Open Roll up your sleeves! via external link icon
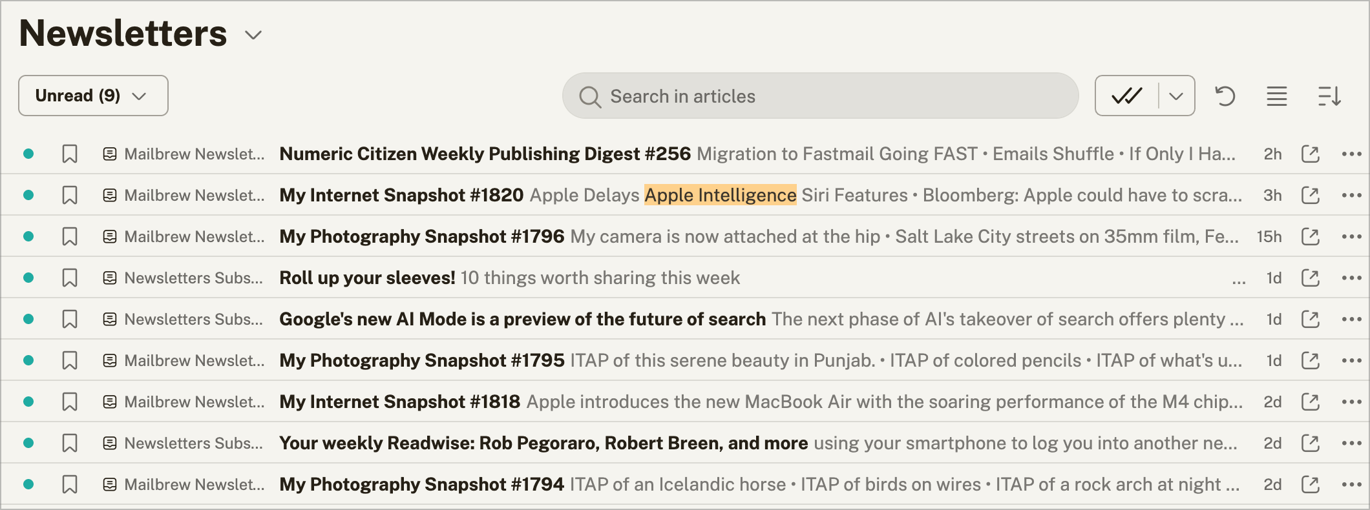The image size is (1370, 510). [x=1311, y=277]
